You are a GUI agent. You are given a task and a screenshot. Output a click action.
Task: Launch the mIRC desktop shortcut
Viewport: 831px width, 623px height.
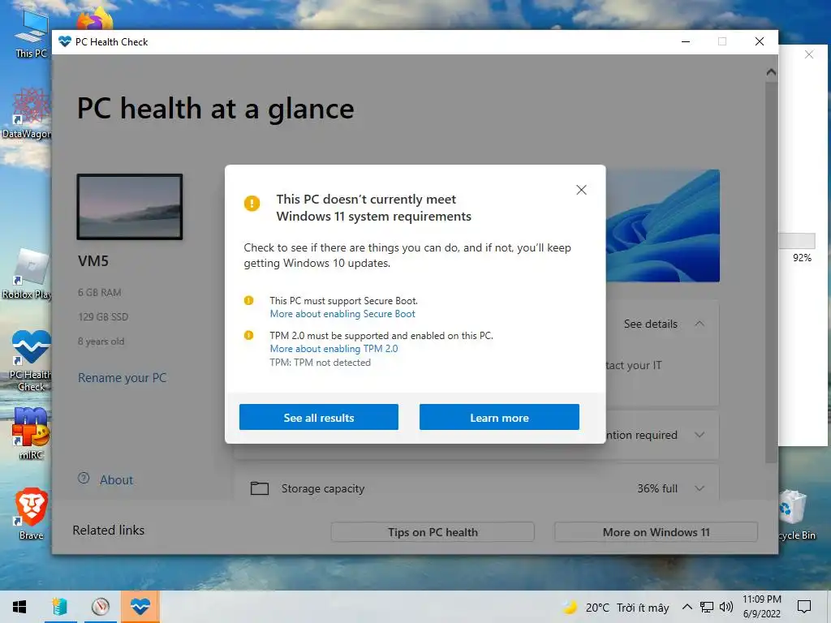[x=31, y=432]
